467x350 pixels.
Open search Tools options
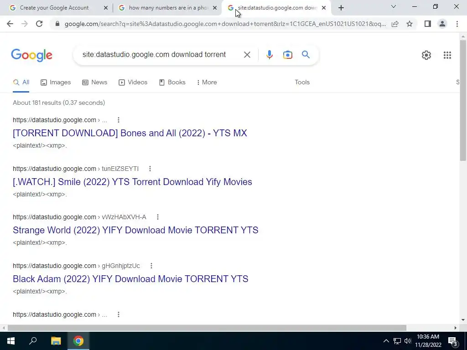pos(302,82)
